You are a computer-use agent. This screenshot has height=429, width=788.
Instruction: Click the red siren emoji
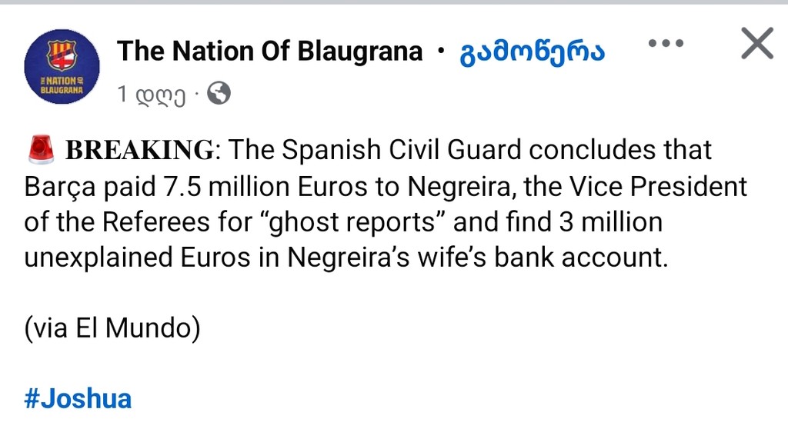(x=42, y=148)
